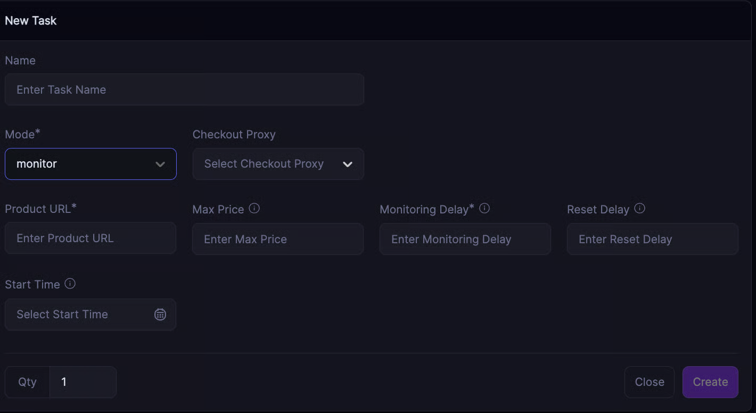Click into the Enter Product URL field
The width and height of the screenshot is (756, 413).
point(91,238)
